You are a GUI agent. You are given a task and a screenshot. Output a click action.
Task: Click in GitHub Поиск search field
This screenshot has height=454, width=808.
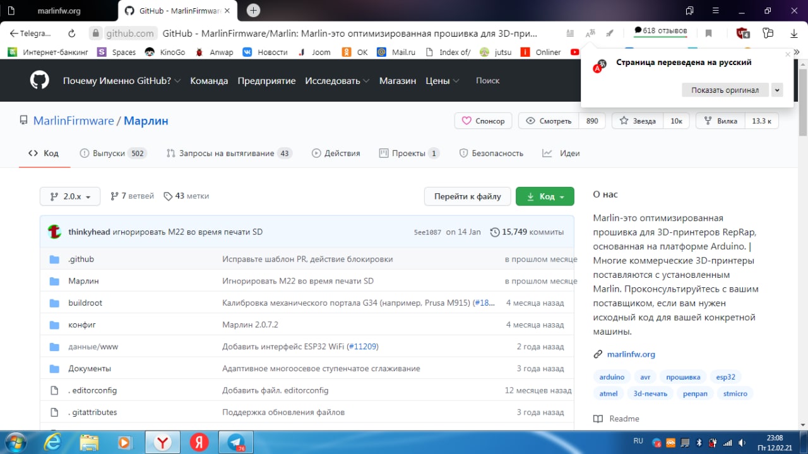[x=487, y=81]
